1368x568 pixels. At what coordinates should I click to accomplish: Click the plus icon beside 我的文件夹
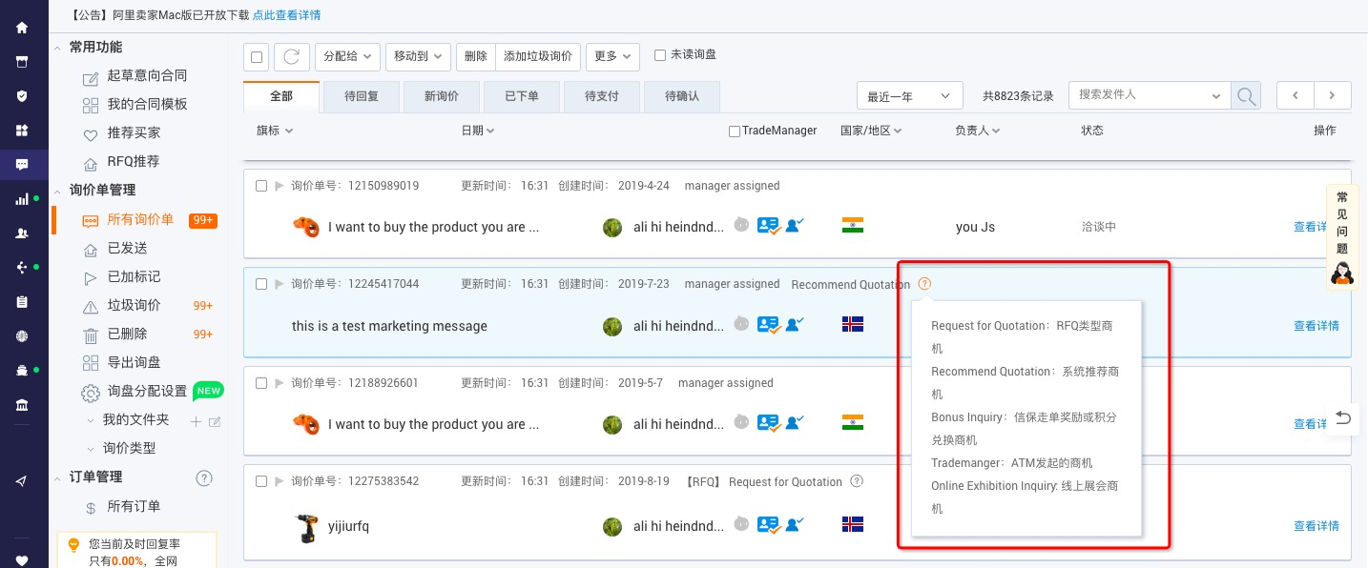[196, 421]
